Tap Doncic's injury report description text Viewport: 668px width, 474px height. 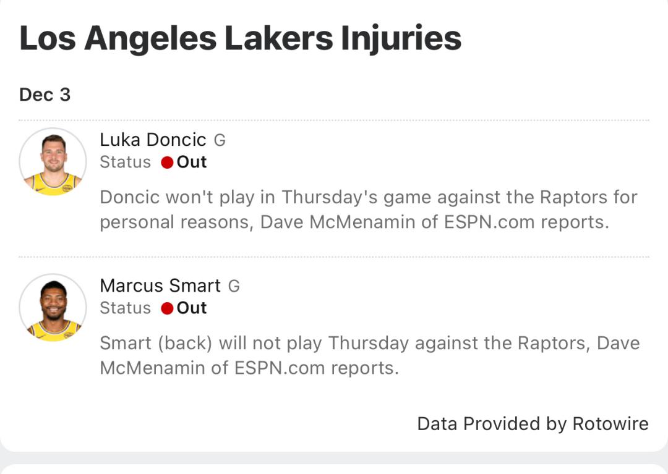coord(368,209)
